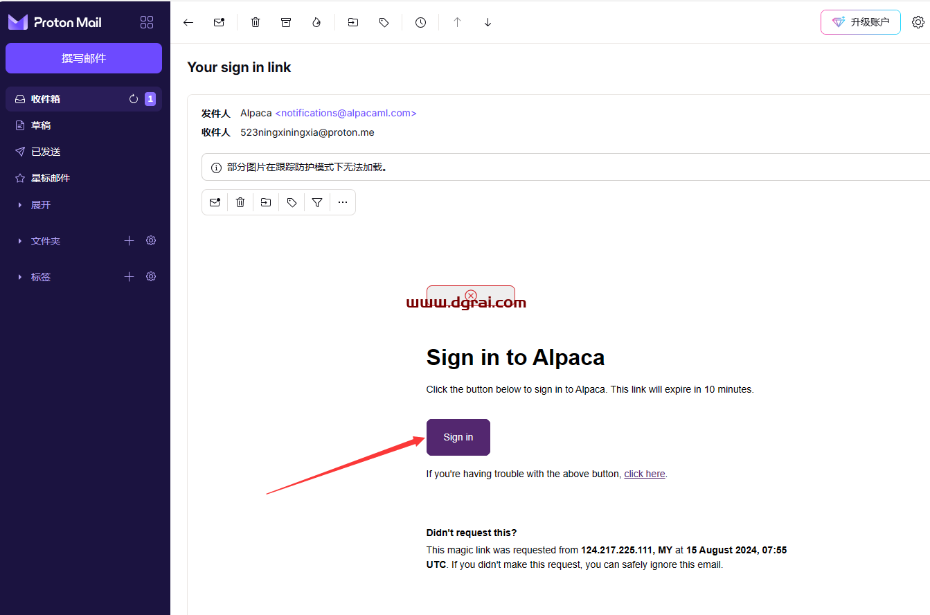Snooze the message with the clock icon
Image resolution: width=930 pixels, height=615 pixels.
420,22
